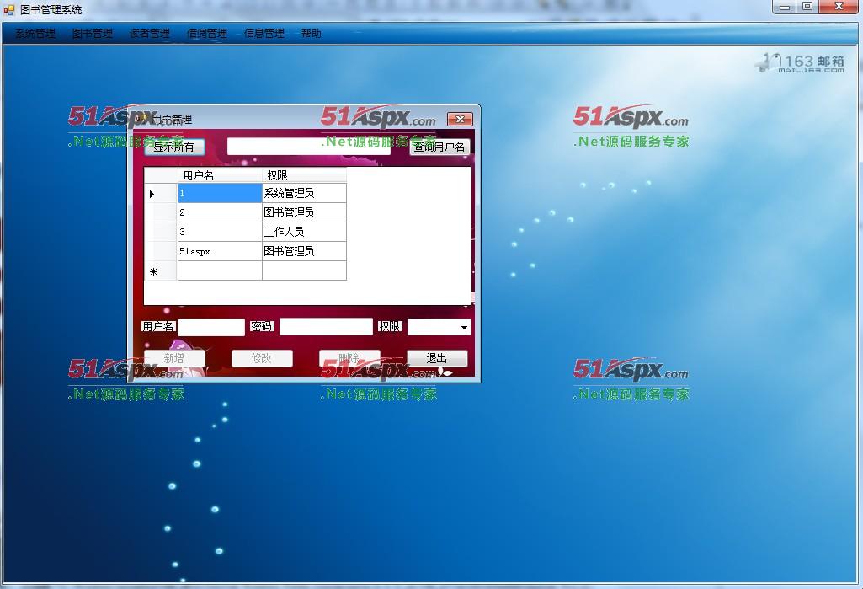Sort by the 用户名 column header

(220, 175)
